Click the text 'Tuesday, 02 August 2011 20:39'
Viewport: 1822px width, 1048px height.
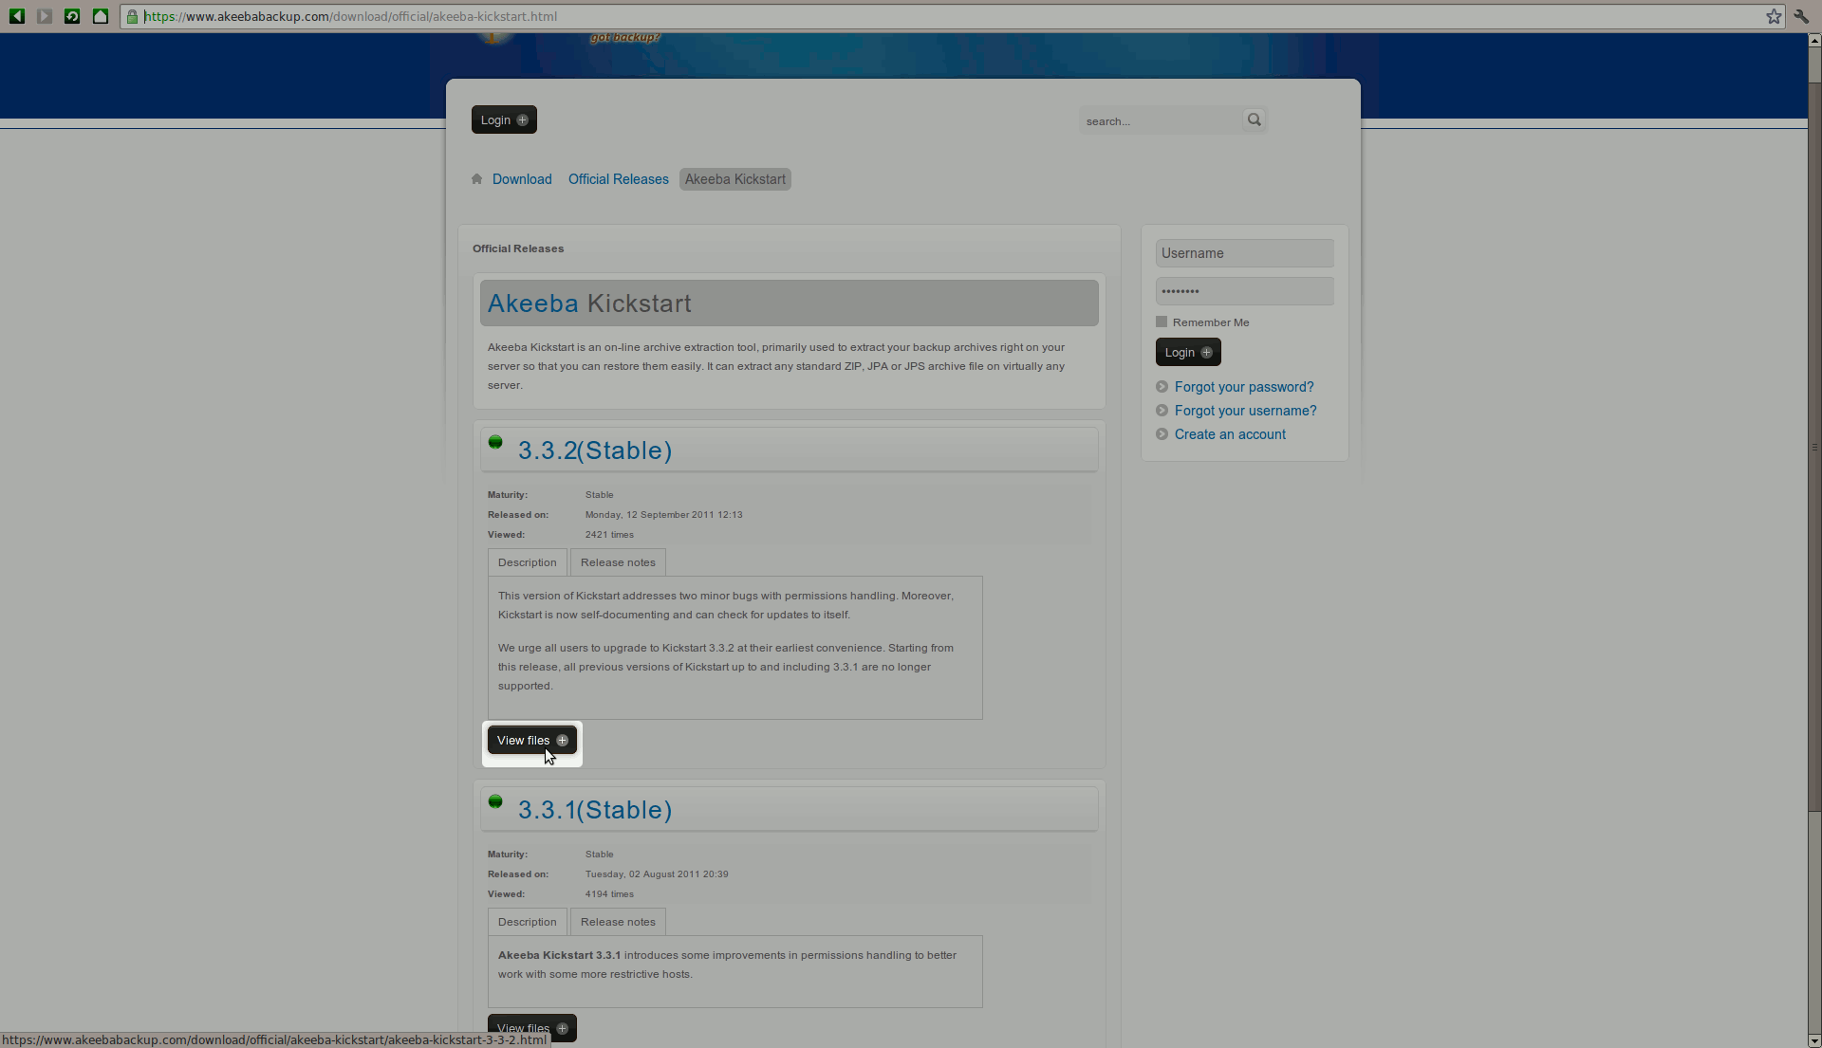(657, 874)
